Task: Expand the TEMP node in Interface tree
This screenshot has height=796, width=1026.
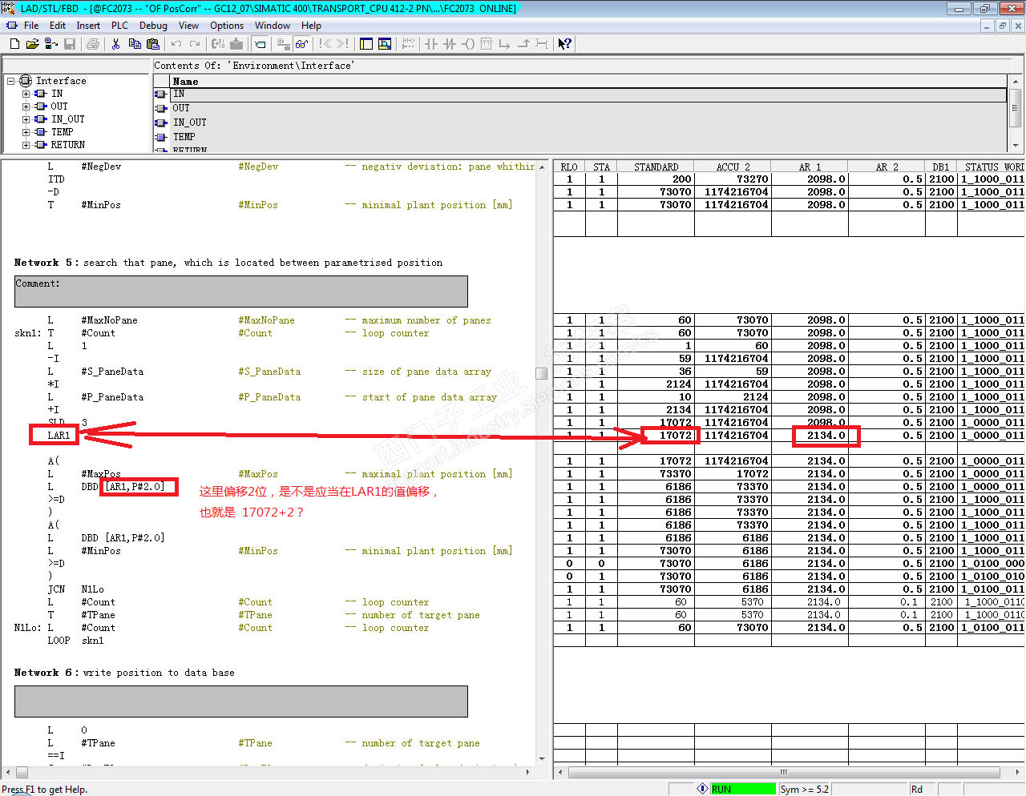Action: pyautogui.click(x=26, y=132)
